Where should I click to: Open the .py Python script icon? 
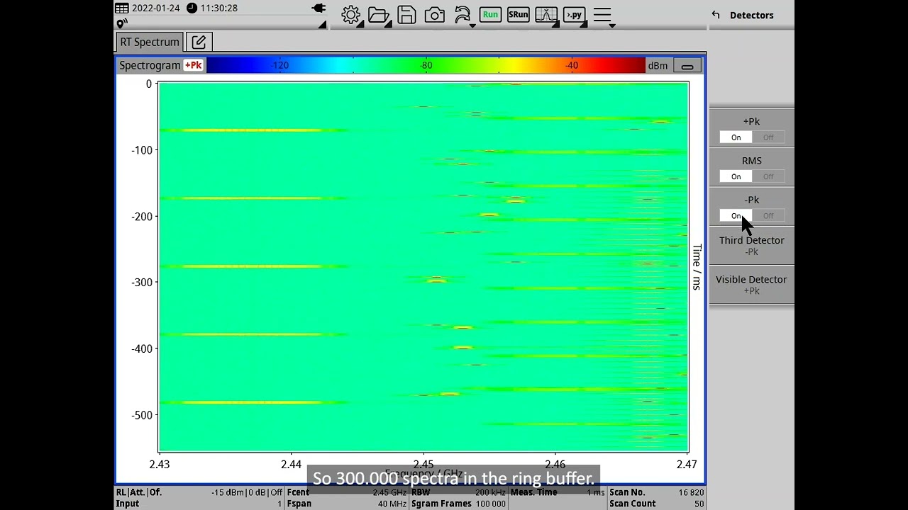(x=574, y=15)
